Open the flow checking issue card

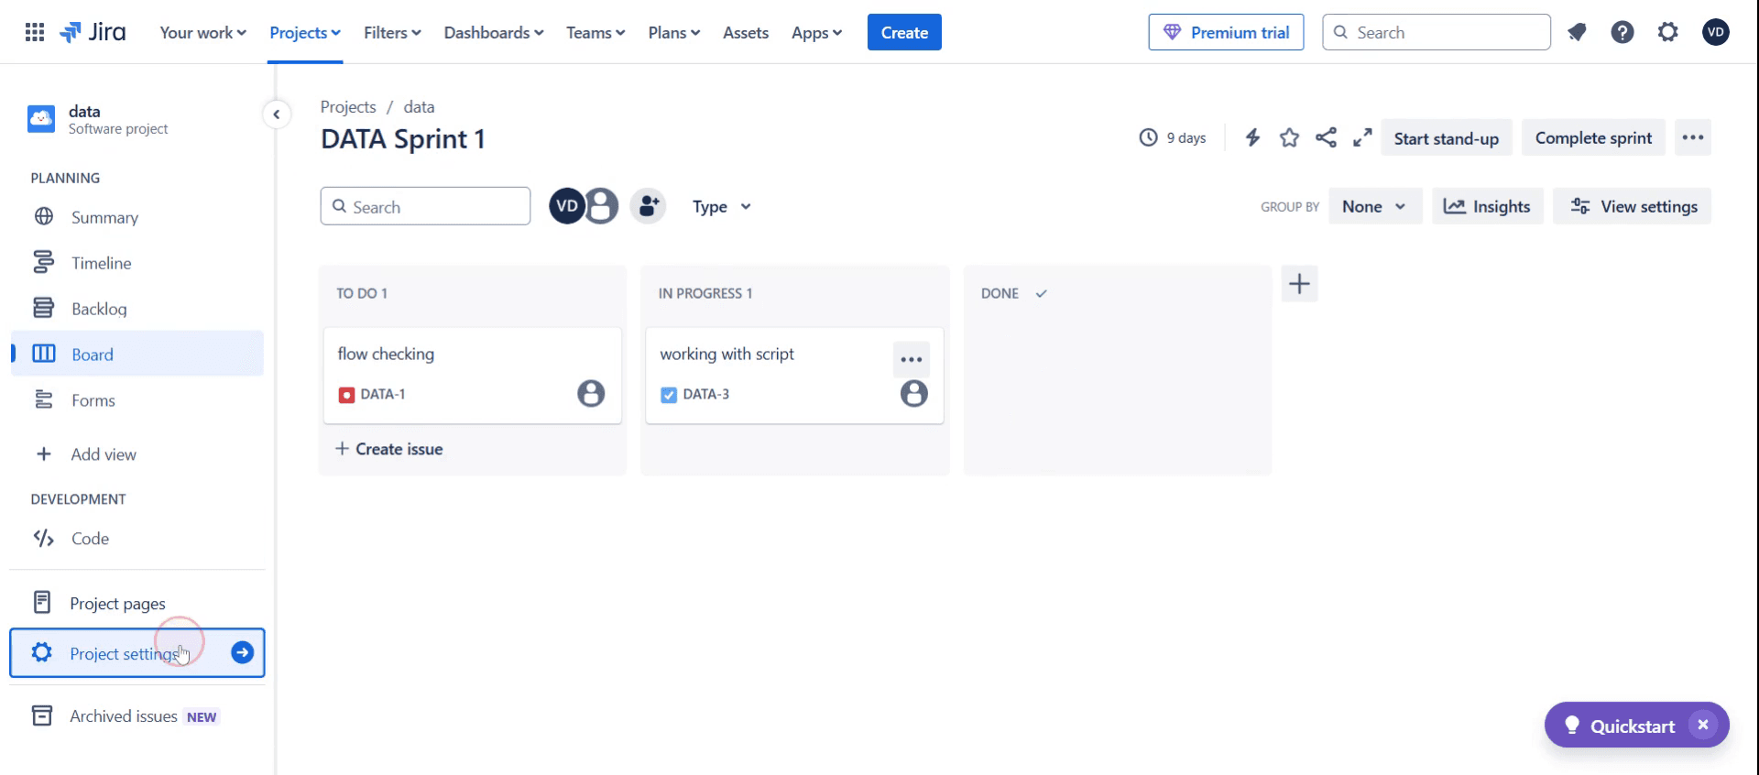473,375
